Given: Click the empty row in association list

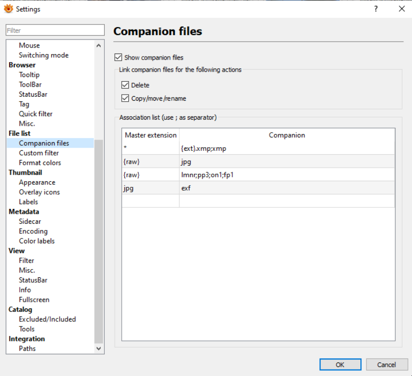Looking at the screenshot, I should [x=258, y=201].
